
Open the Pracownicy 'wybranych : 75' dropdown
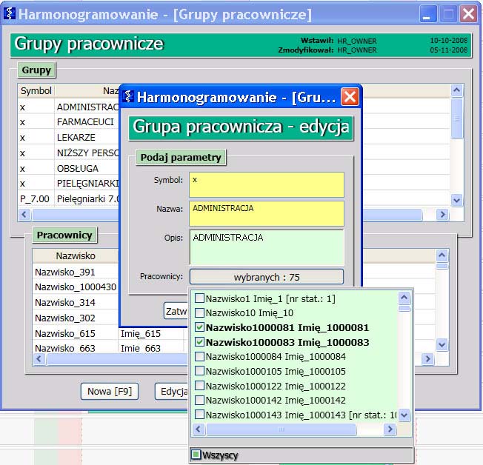coord(267,277)
